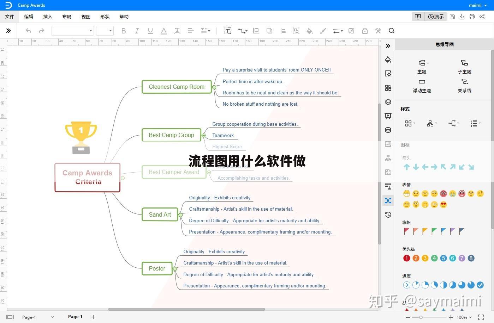494x323 pixels.
Task: Click the zoom out minus button
Action: [408, 317]
